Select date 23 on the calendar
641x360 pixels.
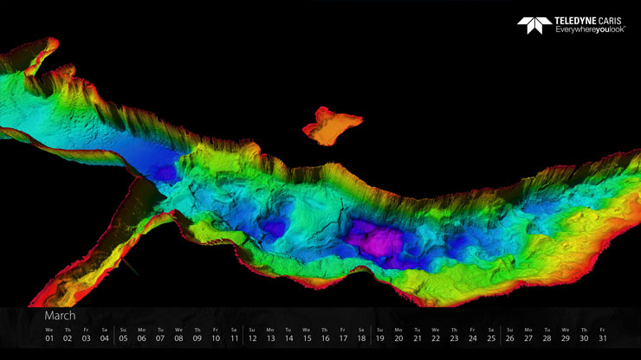click(x=454, y=338)
